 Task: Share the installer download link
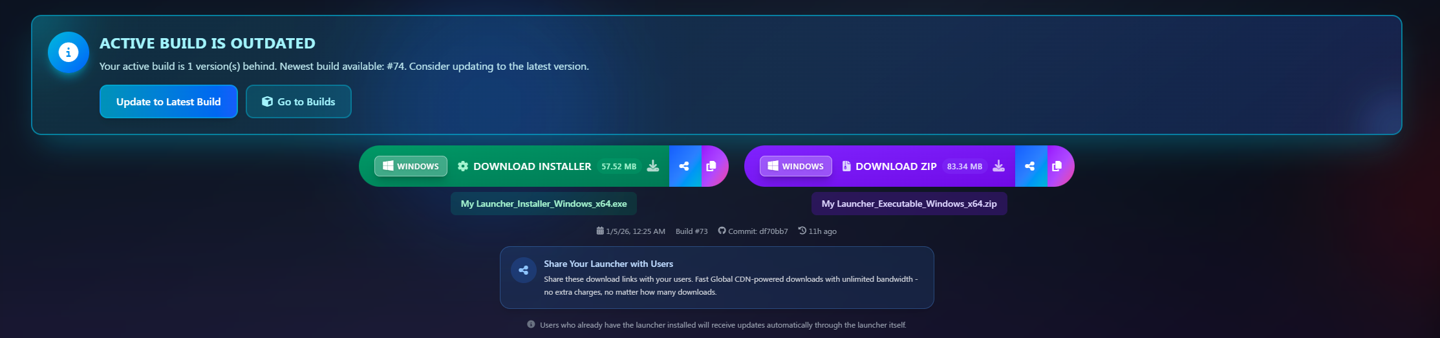tap(684, 166)
